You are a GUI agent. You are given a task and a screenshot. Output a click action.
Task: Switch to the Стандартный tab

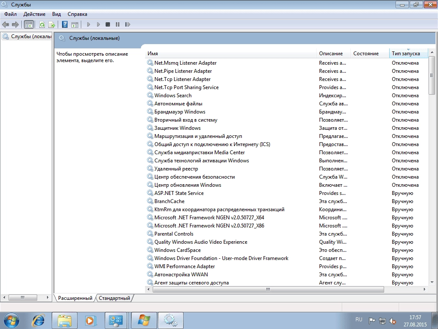click(114, 298)
